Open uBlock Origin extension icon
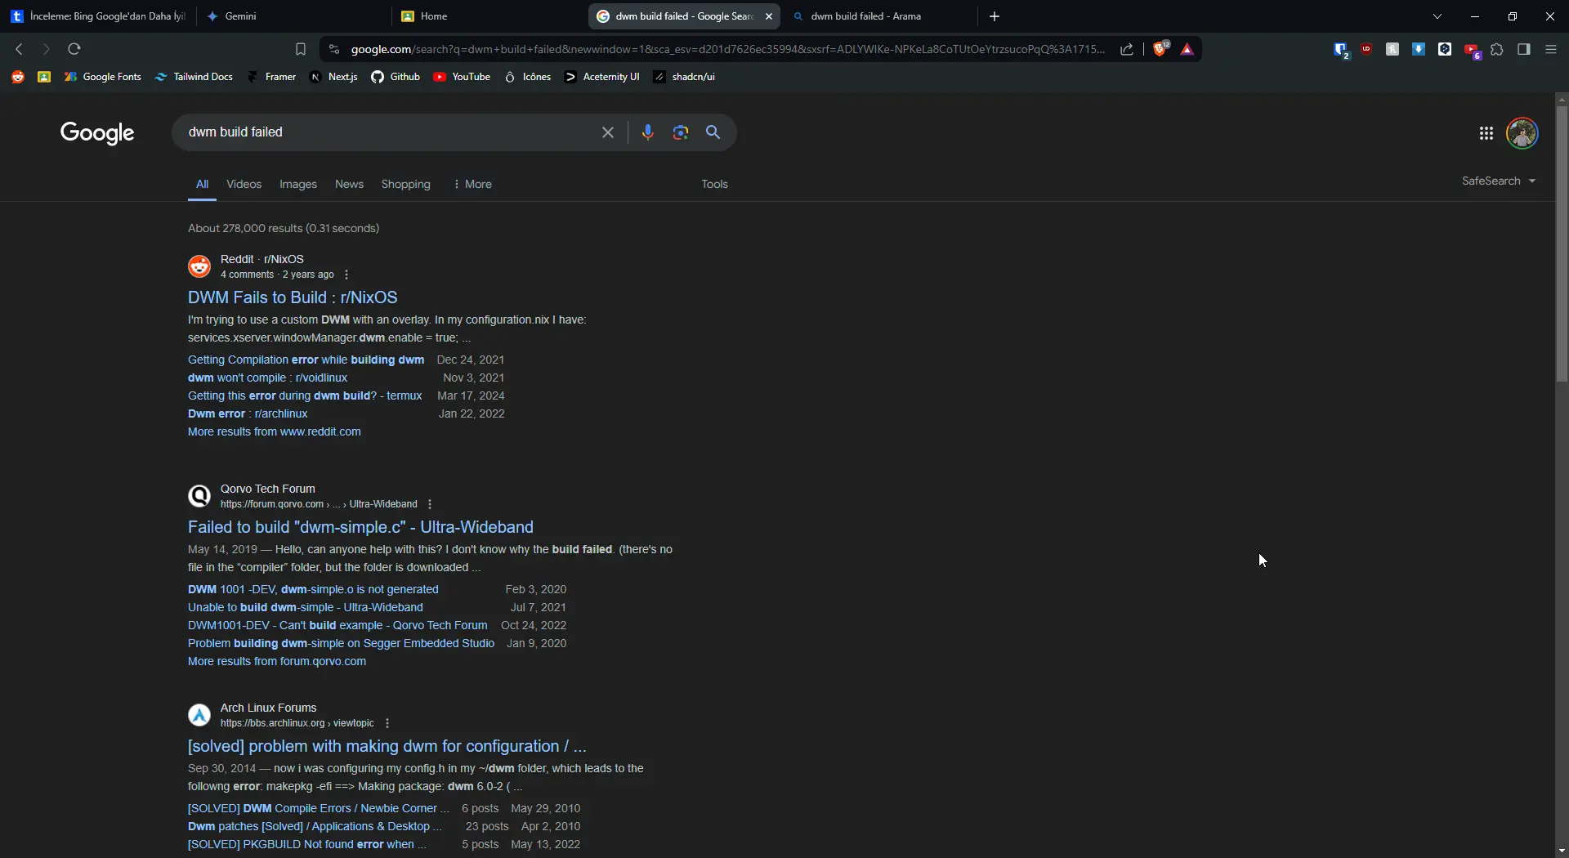Viewport: 1569px width, 858px height. tap(1366, 49)
